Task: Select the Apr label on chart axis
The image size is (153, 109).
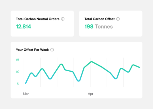Action: (91, 94)
